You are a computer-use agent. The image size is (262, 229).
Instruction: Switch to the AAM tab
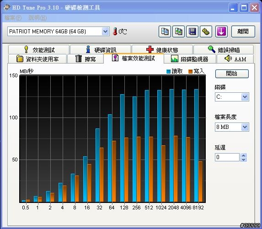click(235, 59)
